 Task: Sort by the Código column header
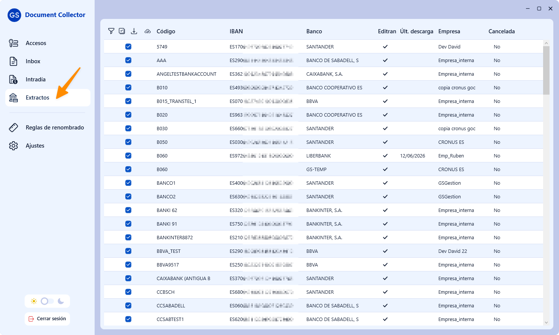pos(166,31)
